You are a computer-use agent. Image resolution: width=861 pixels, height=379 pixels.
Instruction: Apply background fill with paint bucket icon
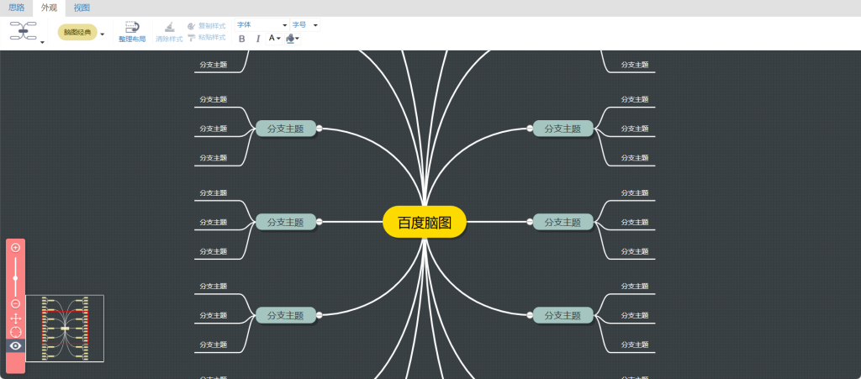click(290, 39)
